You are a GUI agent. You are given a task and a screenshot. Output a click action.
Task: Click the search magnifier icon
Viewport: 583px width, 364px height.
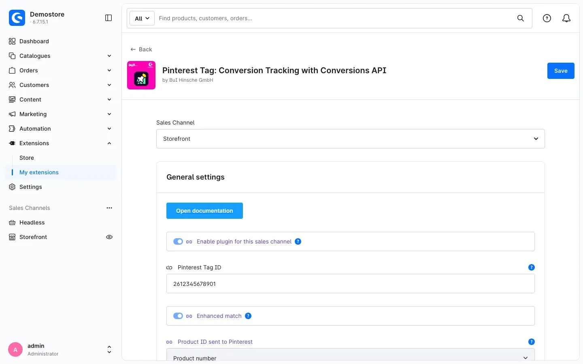coord(521,18)
